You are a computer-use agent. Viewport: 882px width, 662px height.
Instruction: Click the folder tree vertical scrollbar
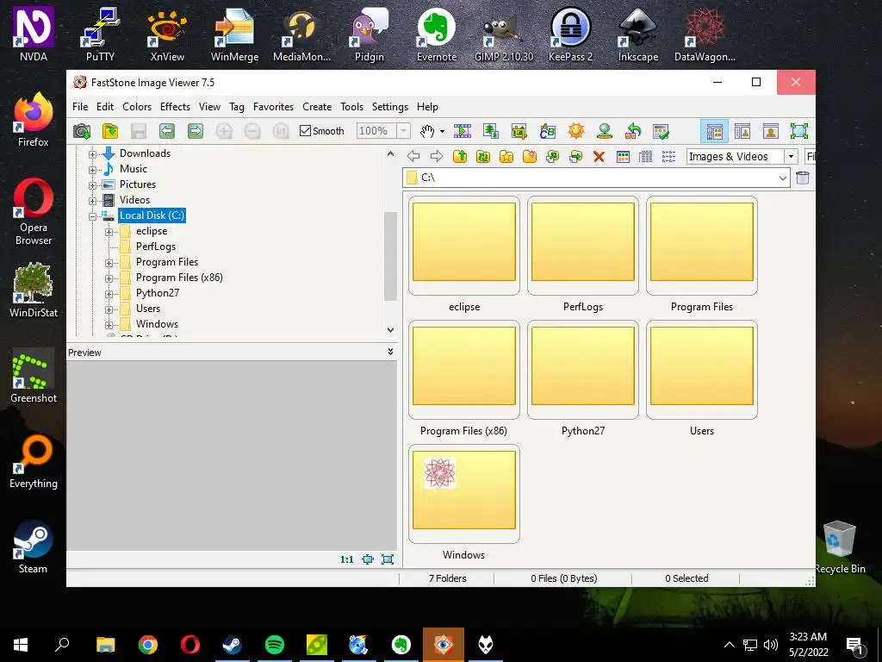pyautogui.click(x=390, y=256)
